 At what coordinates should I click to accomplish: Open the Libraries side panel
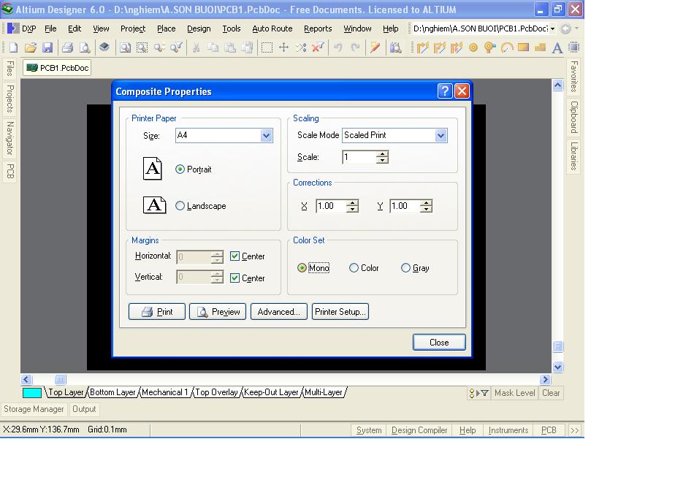[x=573, y=156]
